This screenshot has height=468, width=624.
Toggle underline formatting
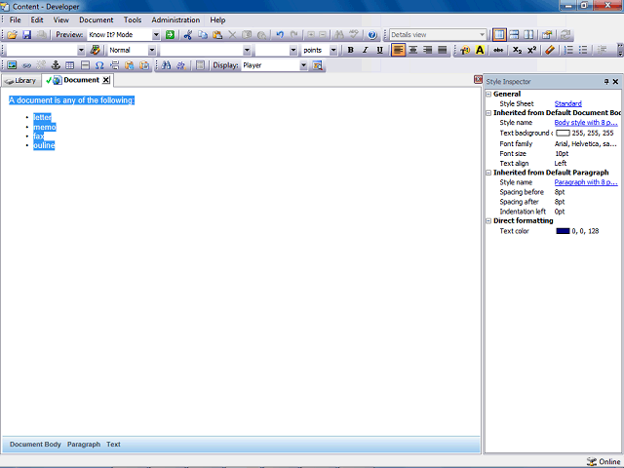[x=379, y=50]
